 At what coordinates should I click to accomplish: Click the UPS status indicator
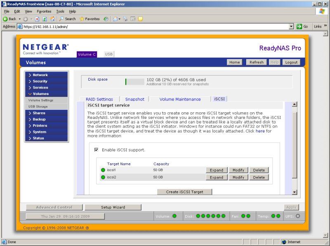click(x=298, y=216)
